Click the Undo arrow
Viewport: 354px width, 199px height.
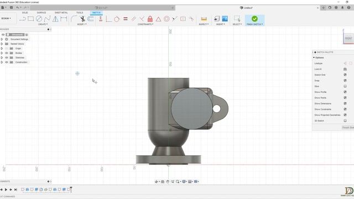(x=18, y=7)
